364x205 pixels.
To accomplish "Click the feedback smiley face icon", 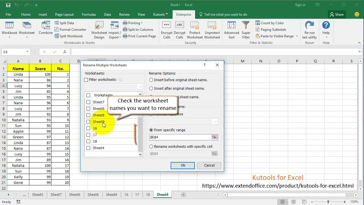I will [x=357, y=15].
